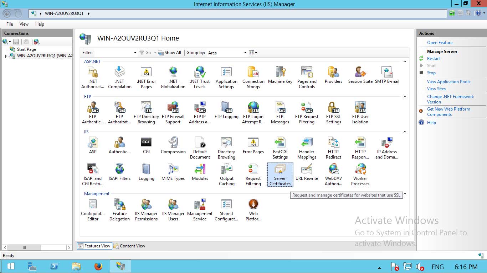Screen dimensions: 487x273
Task: Open the Configuration Editor icon
Action: (x=93, y=210)
